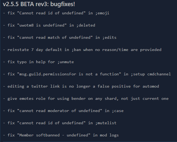This screenshot has width=177, height=142.
Task: Click the misspelled word provieded
Action: pyautogui.click(x=151, y=50)
